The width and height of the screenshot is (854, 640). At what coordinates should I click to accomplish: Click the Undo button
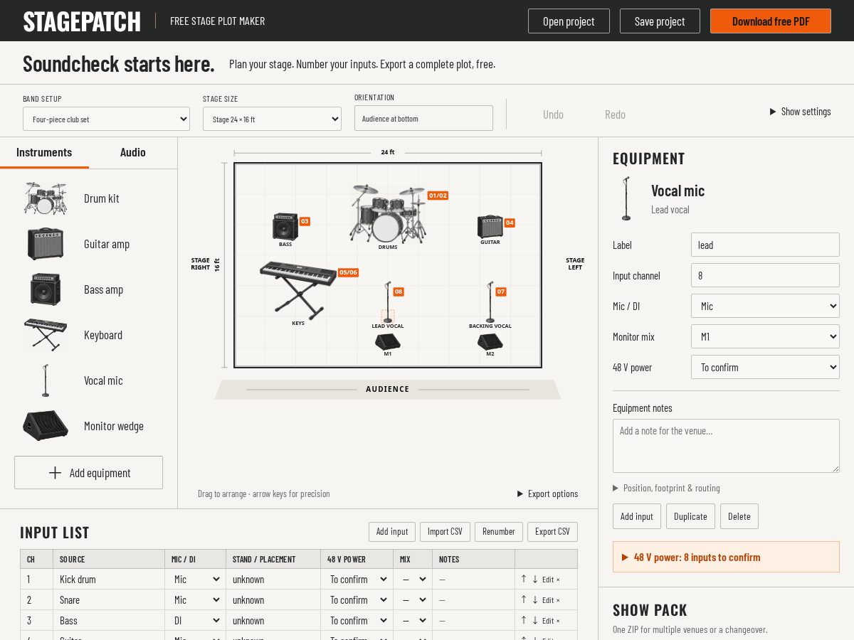(553, 114)
